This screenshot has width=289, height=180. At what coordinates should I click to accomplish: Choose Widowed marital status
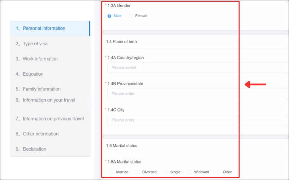(190, 172)
